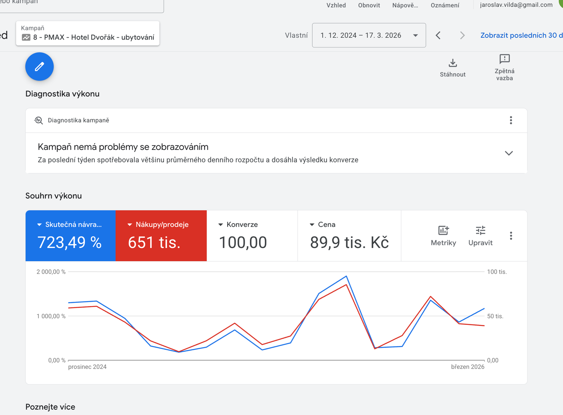The image size is (563, 415).
Task: Go to previous date period arrow
Action: coord(438,35)
